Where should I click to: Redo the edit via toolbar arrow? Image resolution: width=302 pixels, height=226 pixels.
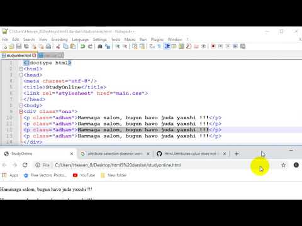(x=90, y=46)
